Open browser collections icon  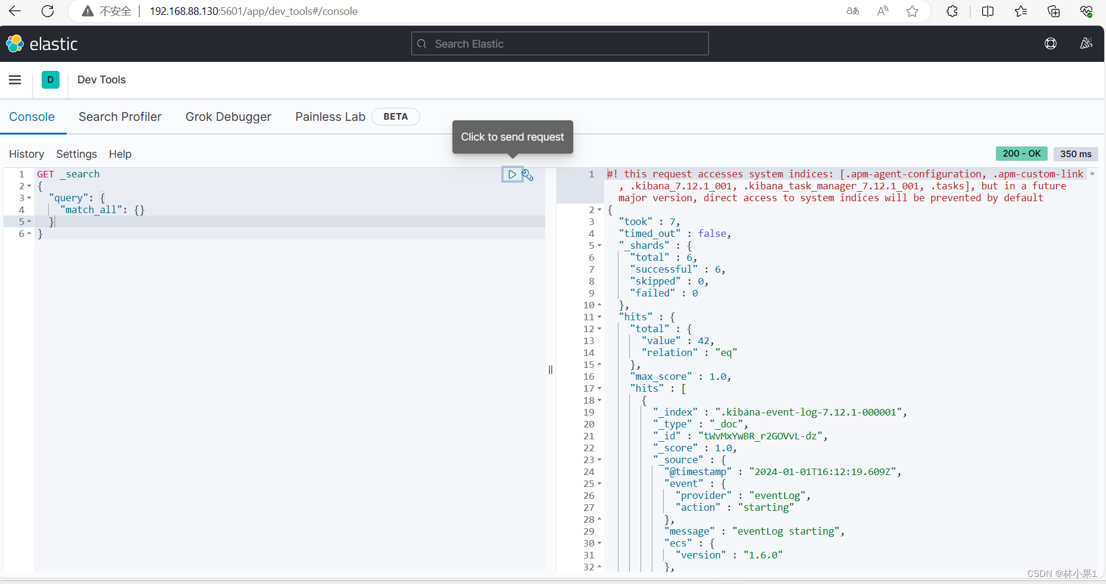pos(1054,11)
